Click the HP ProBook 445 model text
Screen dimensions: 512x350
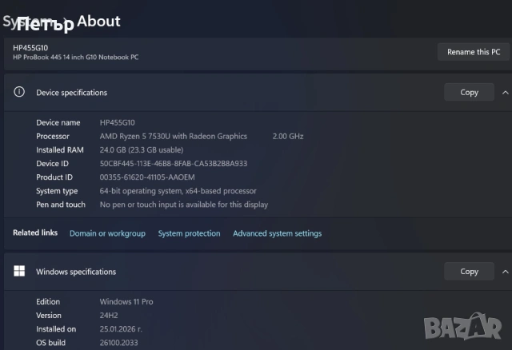point(76,58)
